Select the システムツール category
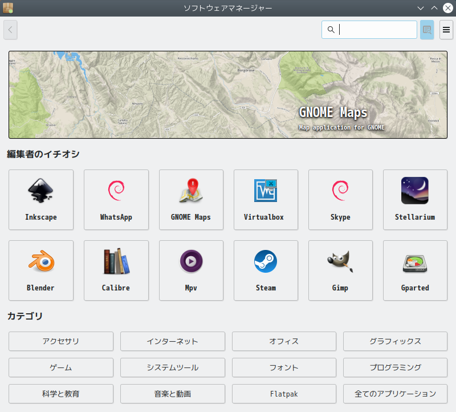The image size is (456, 412). [173, 367]
